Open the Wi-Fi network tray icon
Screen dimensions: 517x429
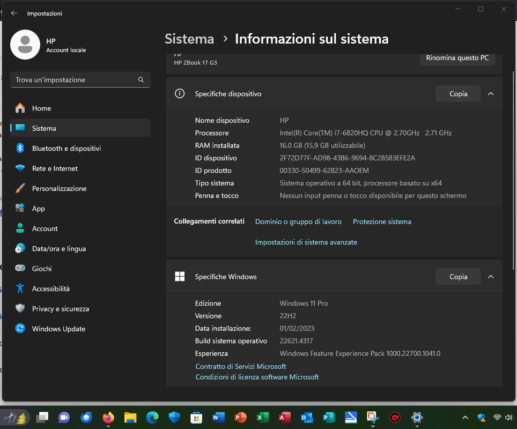(x=497, y=418)
